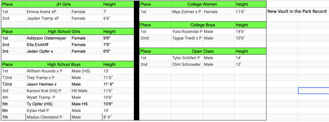Screen dimensions: 329x122
Task: Click New Vault in the Park Record text
Action: tap(297, 12)
